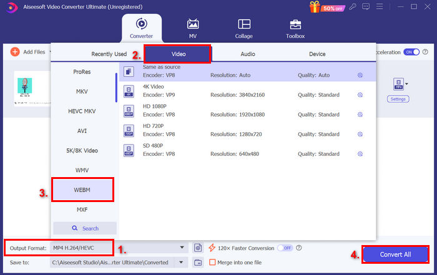Open settings gear for SD 480P
This screenshot has height=275, width=437.
click(x=360, y=154)
